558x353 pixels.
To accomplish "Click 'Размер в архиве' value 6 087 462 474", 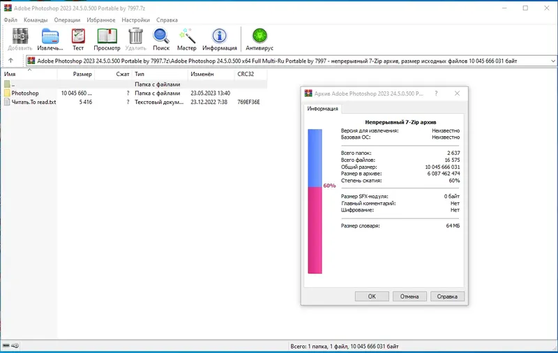I will (x=444, y=173).
